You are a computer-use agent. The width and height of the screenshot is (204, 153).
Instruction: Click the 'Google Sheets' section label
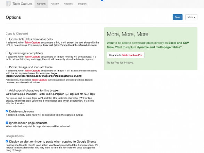coord(15,136)
